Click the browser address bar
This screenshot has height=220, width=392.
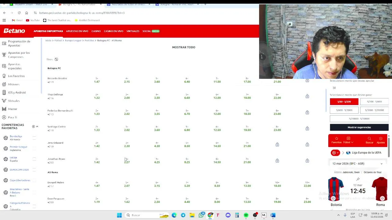point(144,13)
